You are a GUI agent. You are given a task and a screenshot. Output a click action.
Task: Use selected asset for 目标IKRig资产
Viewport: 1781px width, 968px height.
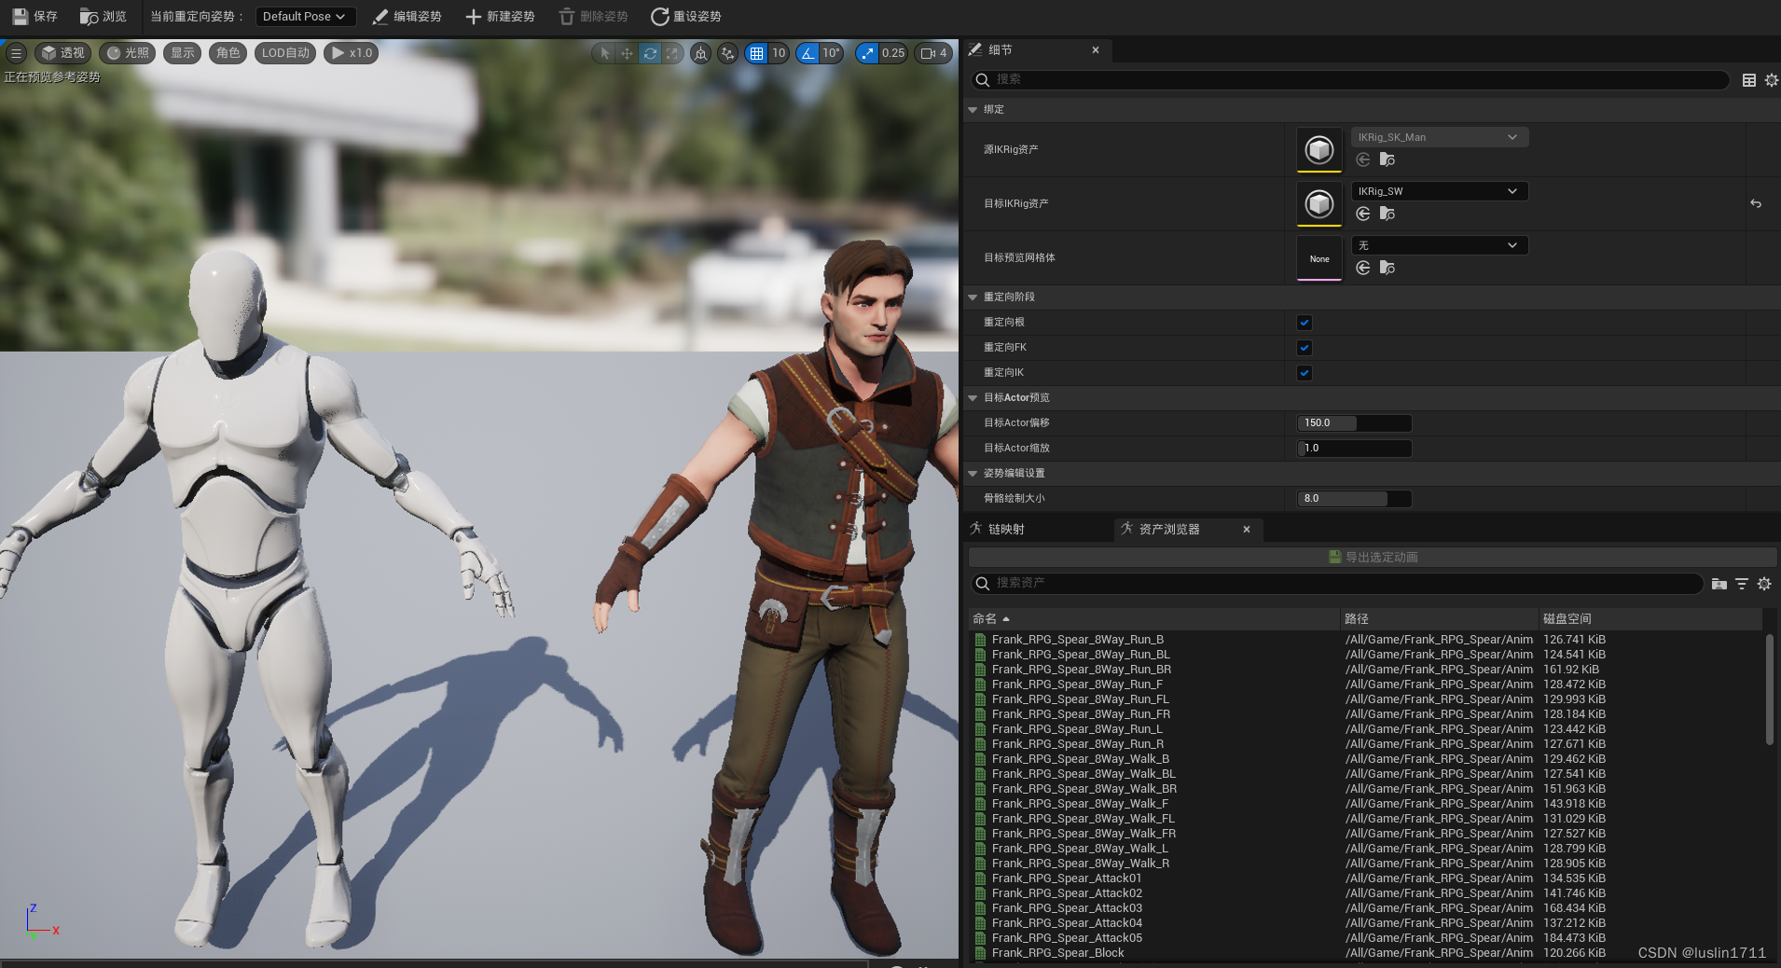click(x=1363, y=214)
